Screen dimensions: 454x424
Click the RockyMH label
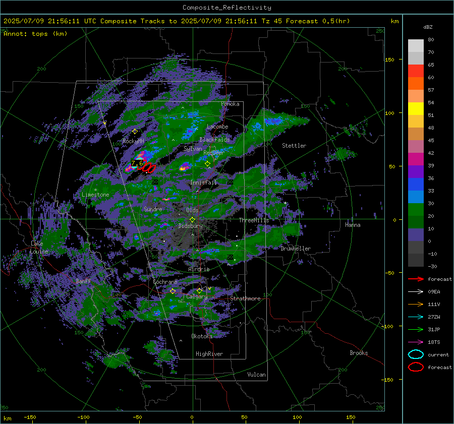pos(133,141)
